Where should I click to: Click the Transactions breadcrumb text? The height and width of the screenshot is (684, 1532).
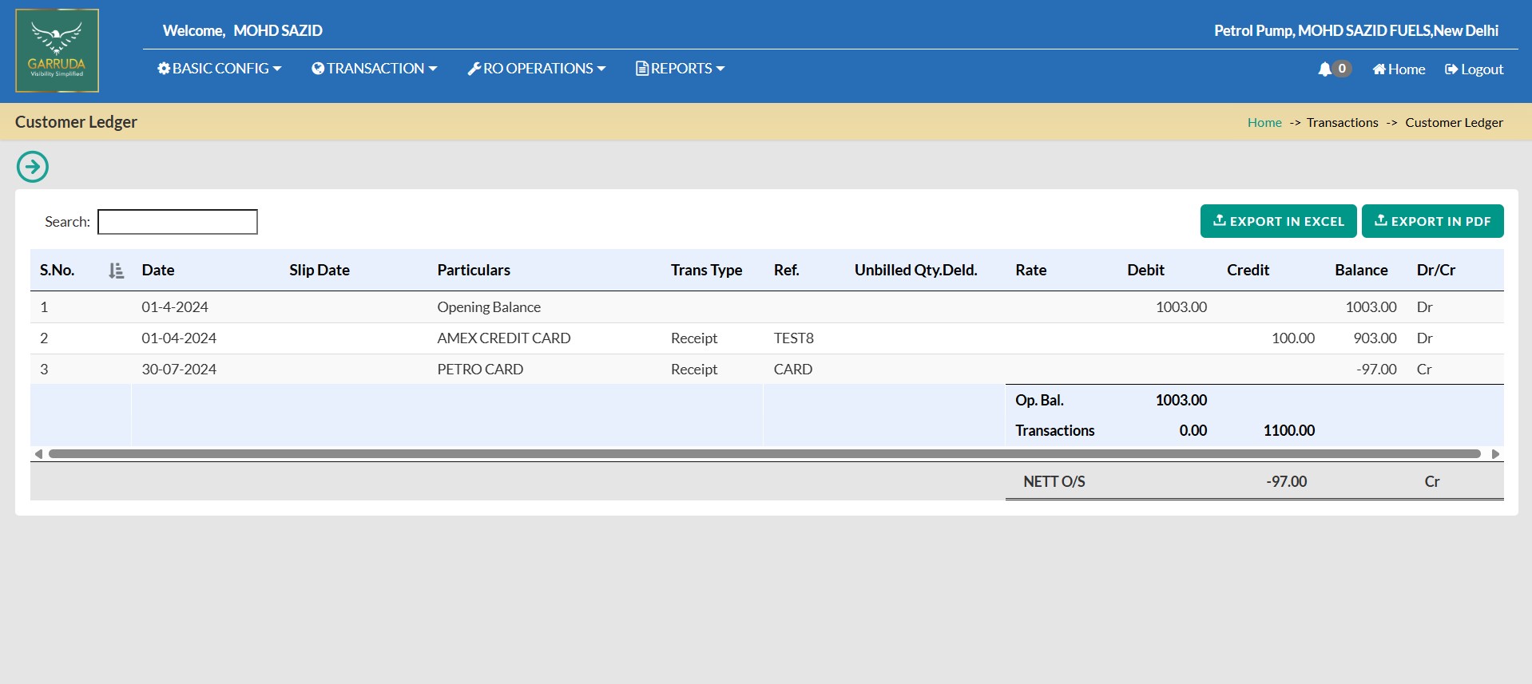click(1343, 122)
